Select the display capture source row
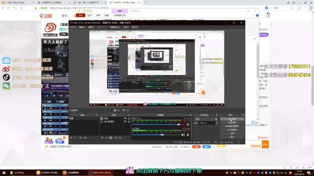The height and width of the screenshot is (176, 314). coord(115,121)
